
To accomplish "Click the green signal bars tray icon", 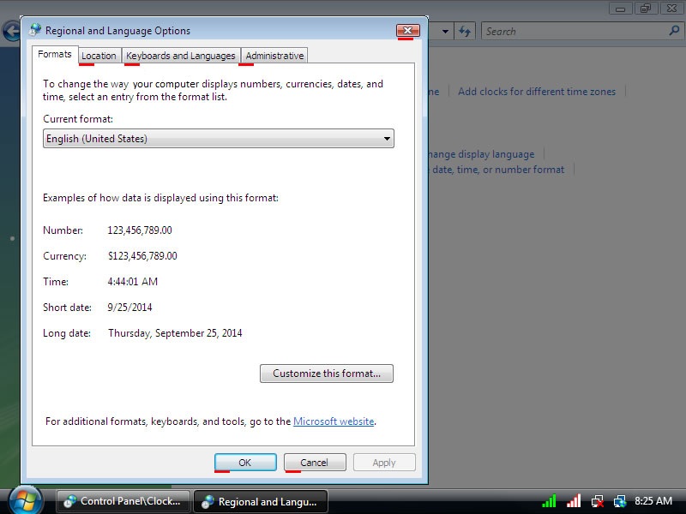I will tap(550, 501).
